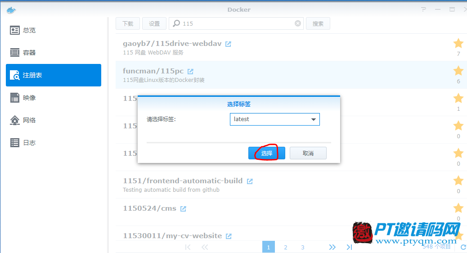Click the sidebar 总览 overview icon
Viewport: 467px width, 253px height.
point(14,30)
